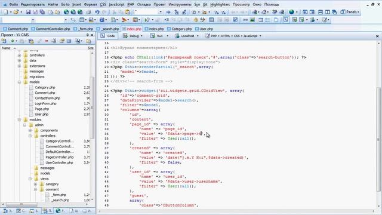382x215 pixels.
Task: Select _form.php under comment folder
Action: coord(58,195)
